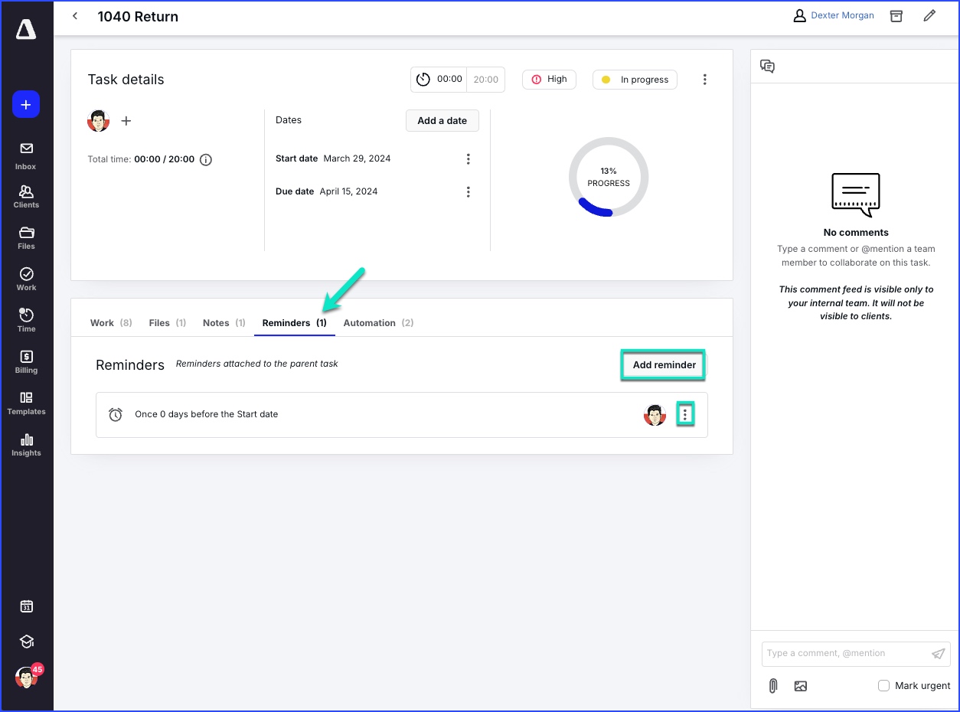Open the calendar icon in sidebar
960x712 pixels.
(26, 606)
